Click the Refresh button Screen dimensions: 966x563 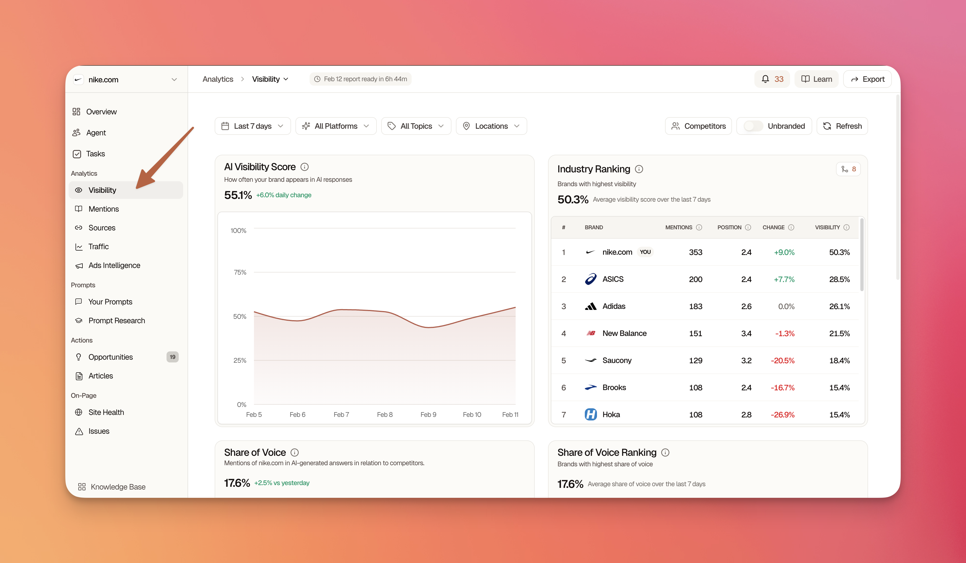pyautogui.click(x=842, y=126)
